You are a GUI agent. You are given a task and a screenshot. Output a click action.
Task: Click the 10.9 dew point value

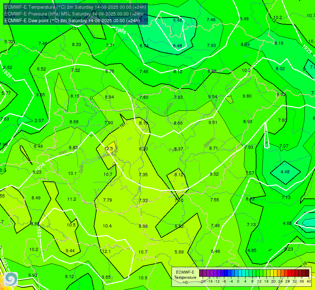(143, 278)
